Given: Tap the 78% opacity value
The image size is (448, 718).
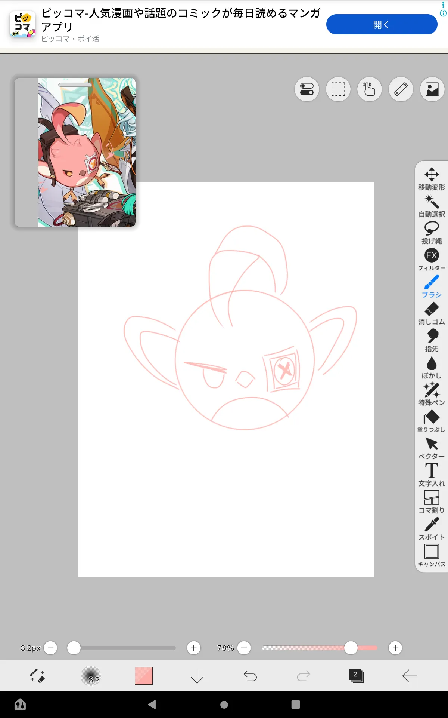Looking at the screenshot, I should [x=225, y=648].
